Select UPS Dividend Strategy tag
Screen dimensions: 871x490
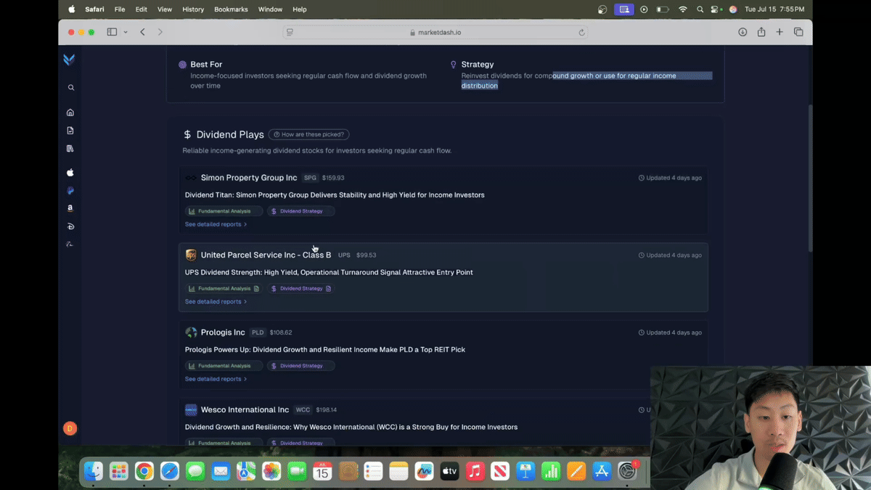[x=300, y=289]
